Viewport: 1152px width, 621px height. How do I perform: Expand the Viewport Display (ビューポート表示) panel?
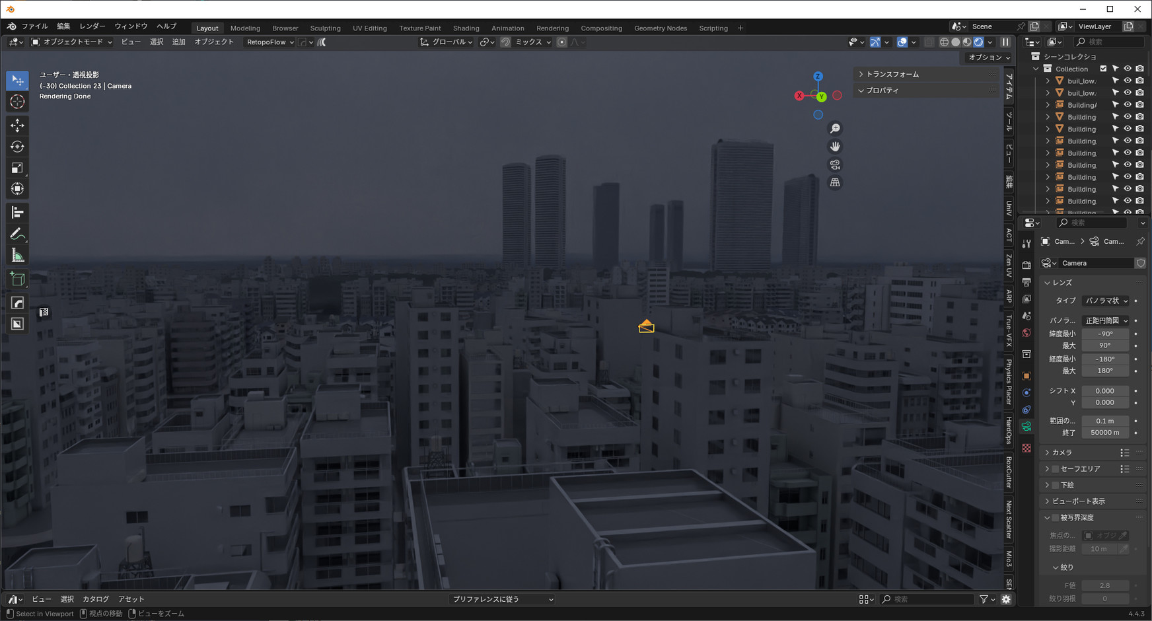[1077, 501]
